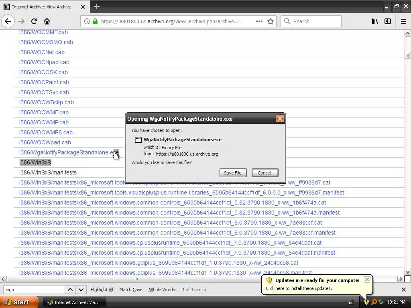The width and height of the screenshot is (411, 308).
Task: Open I386/WOCPaint.cab link
Action: (44, 82)
